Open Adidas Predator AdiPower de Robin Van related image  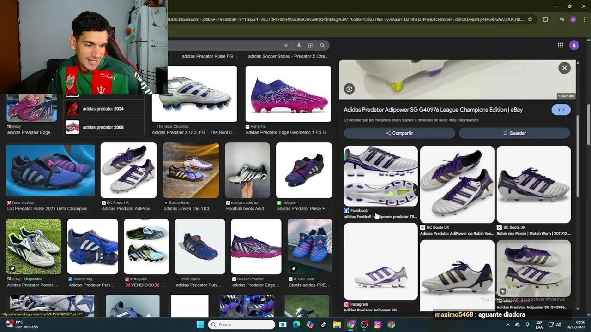pyautogui.click(x=457, y=184)
